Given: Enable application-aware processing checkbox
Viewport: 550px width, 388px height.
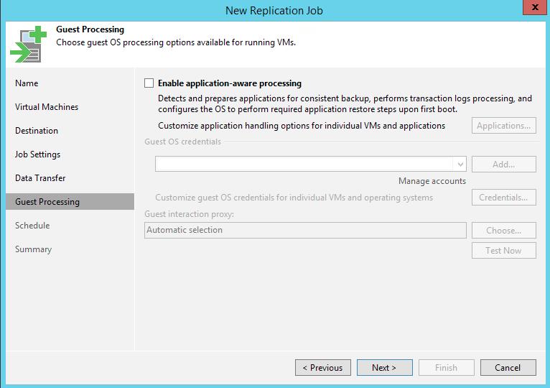Looking at the screenshot, I should tap(149, 83).
